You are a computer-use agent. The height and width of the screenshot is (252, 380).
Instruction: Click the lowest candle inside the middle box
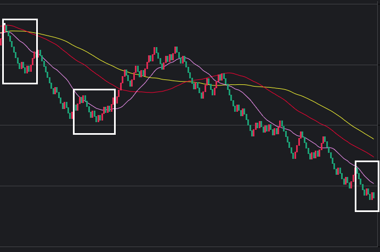click(x=97, y=118)
